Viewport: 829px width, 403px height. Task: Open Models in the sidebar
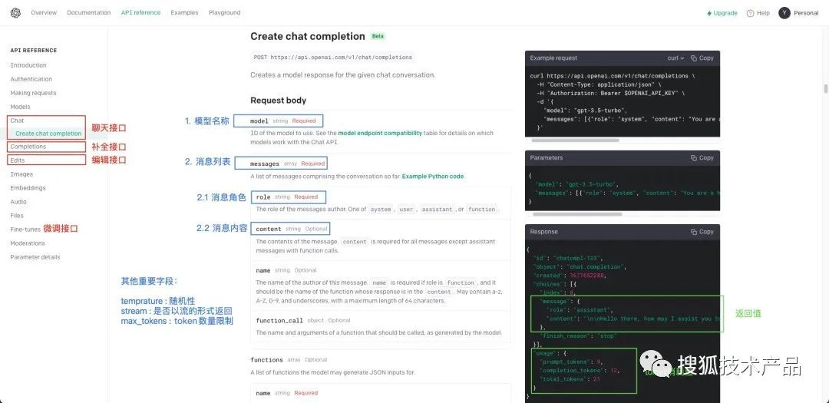click(x=20, y=107)
